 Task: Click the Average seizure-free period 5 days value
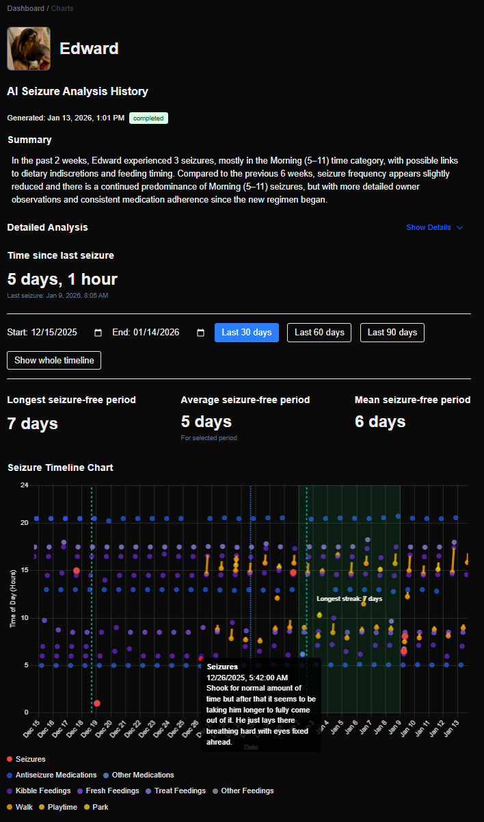pyautogui.click(x=206, y=422)
